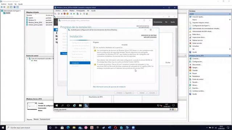232x130 pixels.
Task: Click Conectar action for Windows_Server_2016
Action: click(x=196, y=58)
